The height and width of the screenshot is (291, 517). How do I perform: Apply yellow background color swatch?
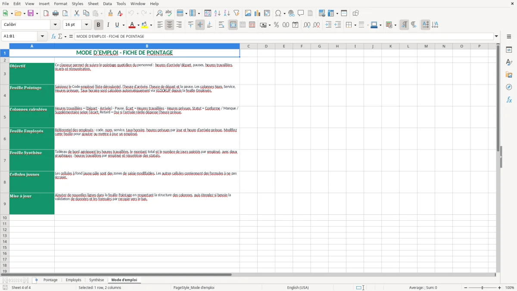click(145, 25)
